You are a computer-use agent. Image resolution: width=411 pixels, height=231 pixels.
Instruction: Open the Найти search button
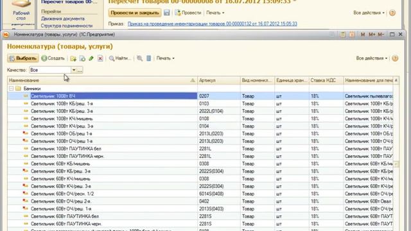point(120,58)
